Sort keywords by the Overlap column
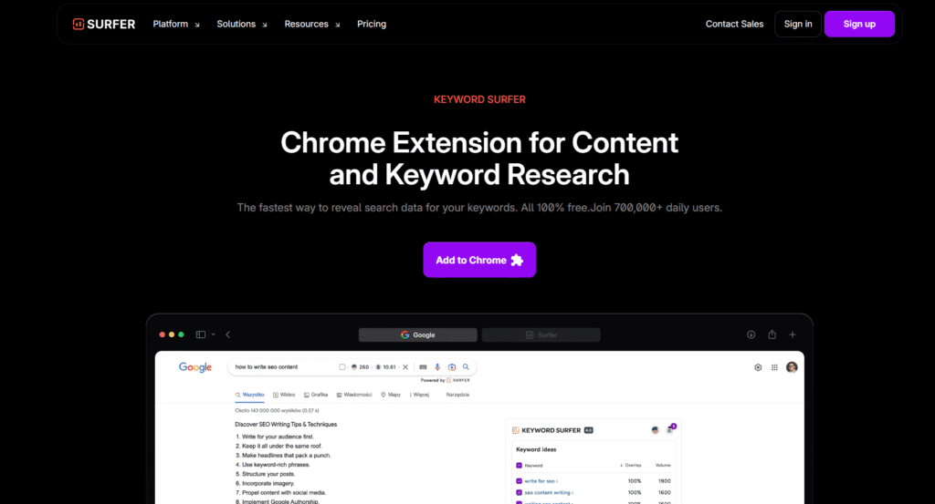Viewport: 935px width, 504px height. tap(630, 466)
